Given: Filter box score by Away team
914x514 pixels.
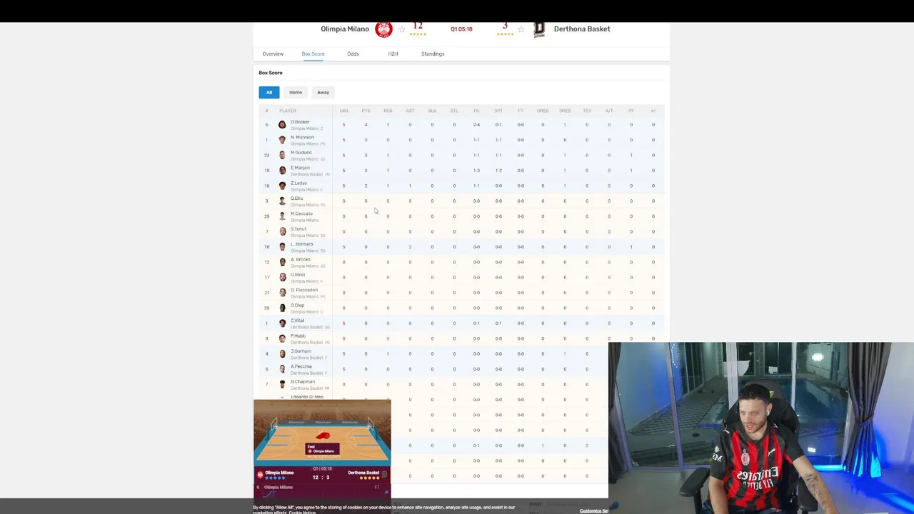Looking at the screenshot, I should 323,92.
